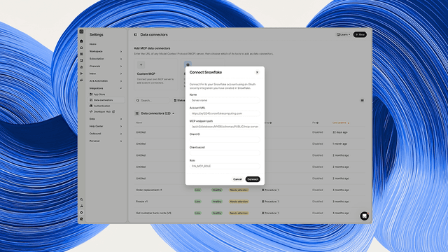Open the Developer Hub external link
The height and width of the screenshot is (252, 448).
coord(102,112)
